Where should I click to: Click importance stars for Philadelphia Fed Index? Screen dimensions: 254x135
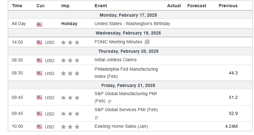(x=70, y=73)
